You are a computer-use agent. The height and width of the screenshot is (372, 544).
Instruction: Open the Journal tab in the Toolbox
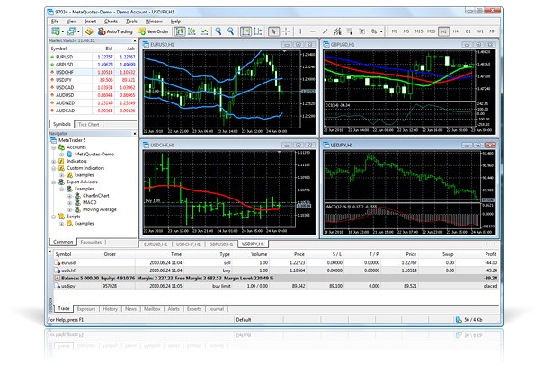216,309
